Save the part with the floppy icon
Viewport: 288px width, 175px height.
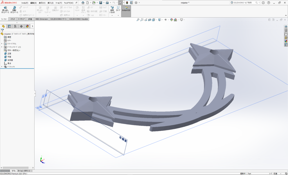[101, 3]
